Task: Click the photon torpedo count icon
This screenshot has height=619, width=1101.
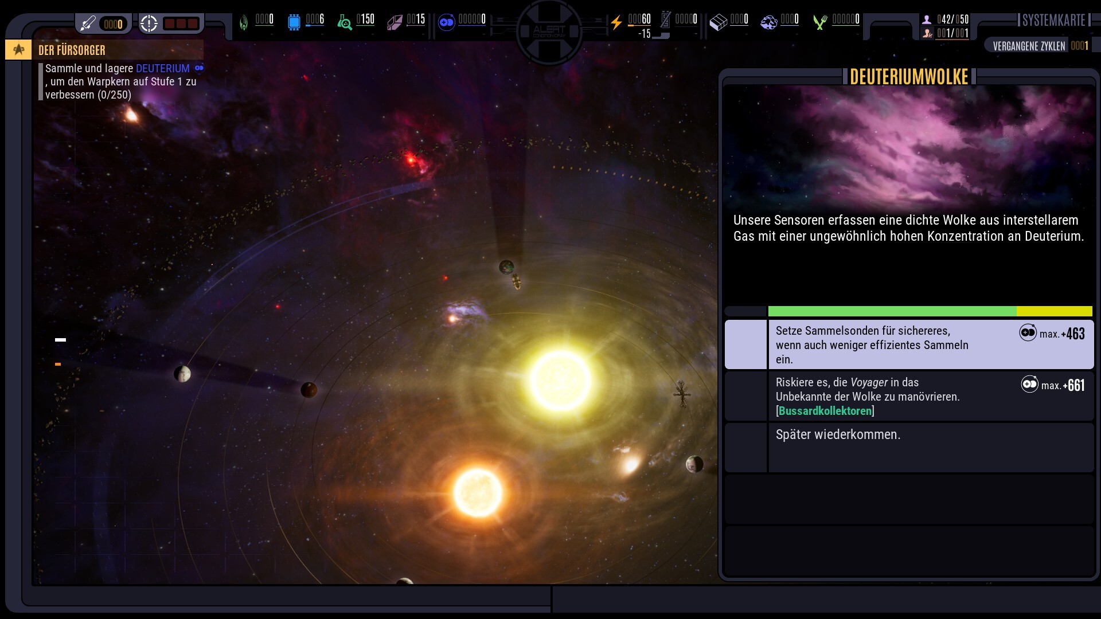Action: pos(88,23)
